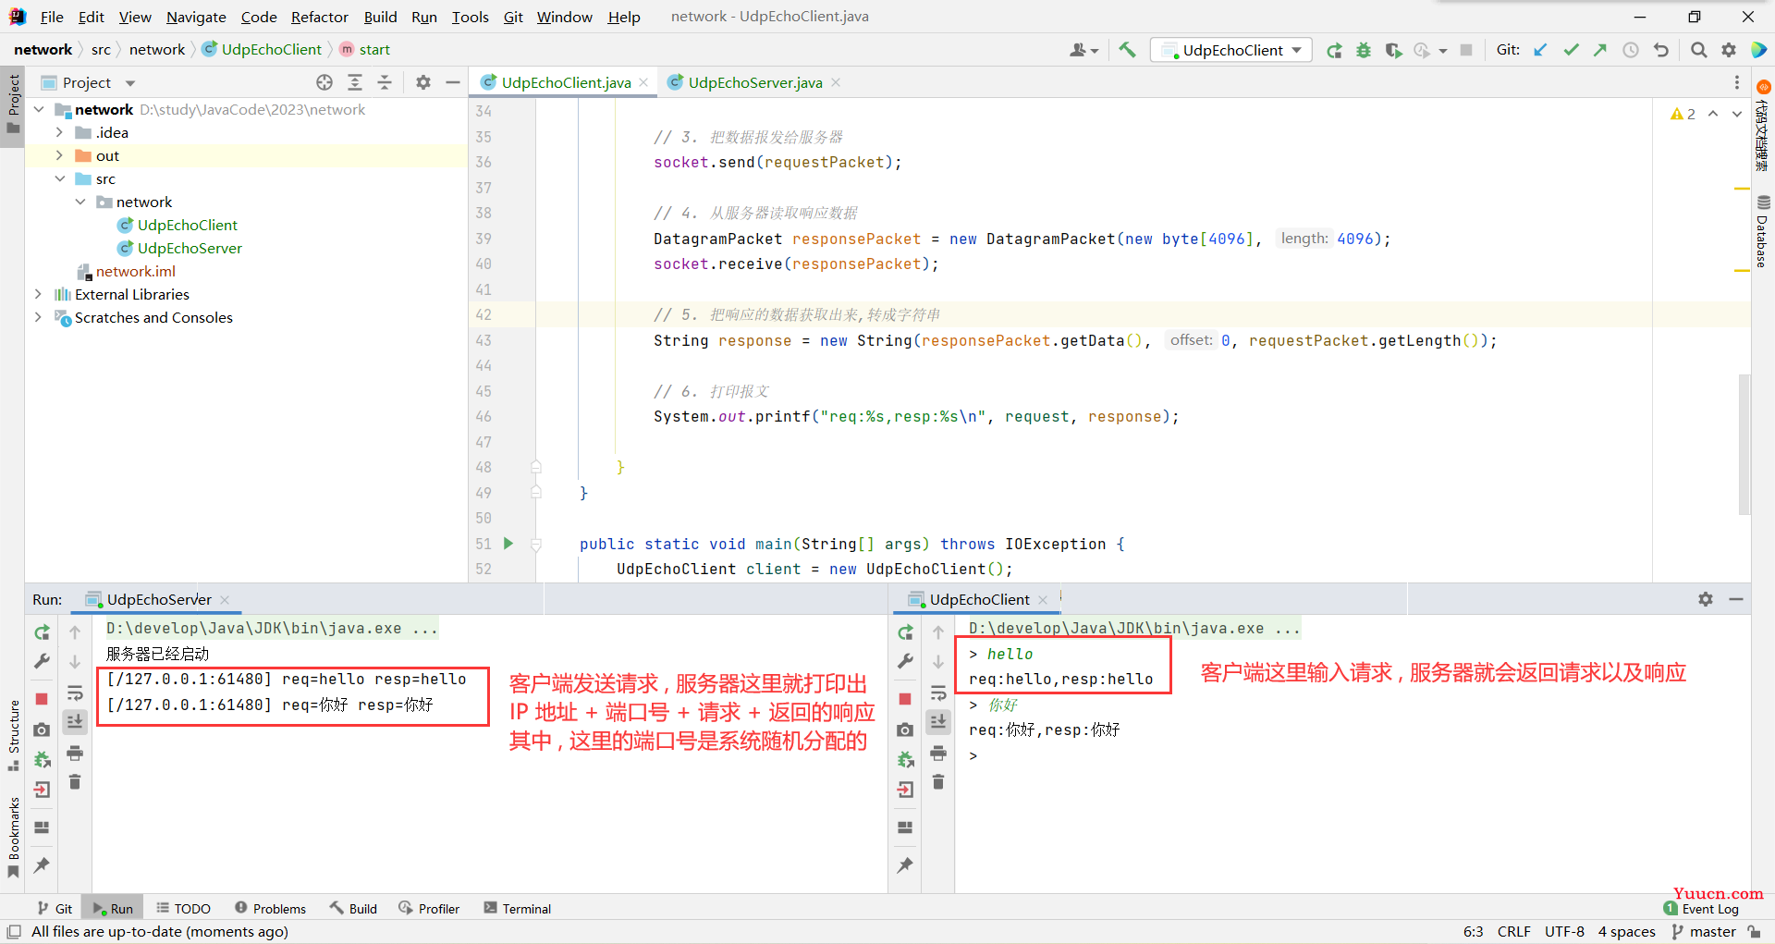Run UdpEchoClient from the top toolbar

1334,50
